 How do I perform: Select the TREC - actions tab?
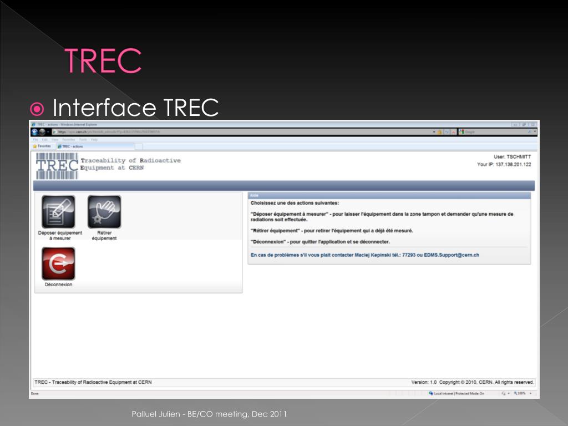(95, 146)
